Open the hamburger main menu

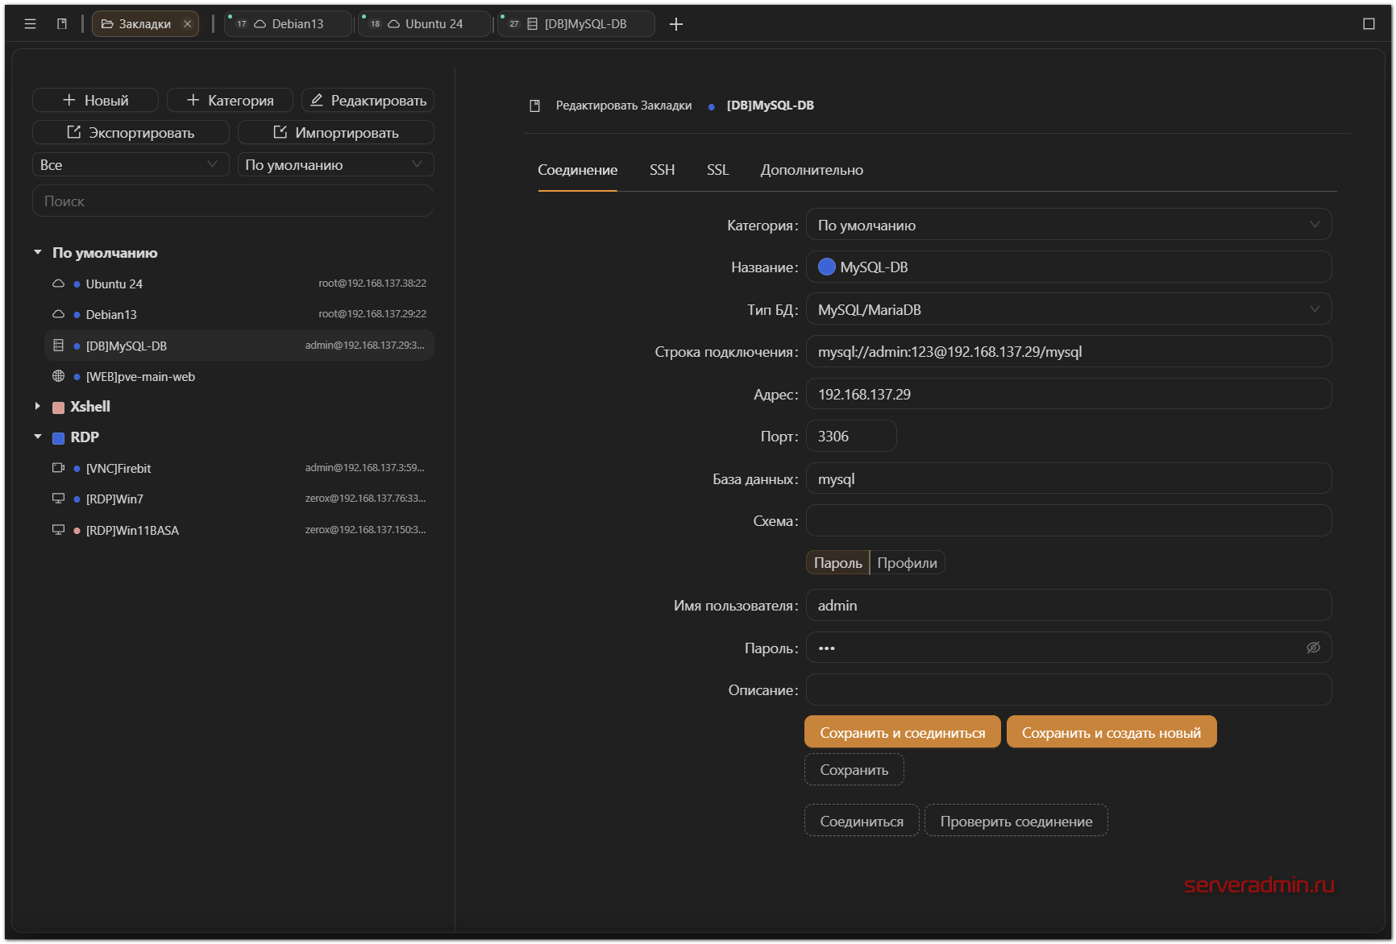pos(31,24)
